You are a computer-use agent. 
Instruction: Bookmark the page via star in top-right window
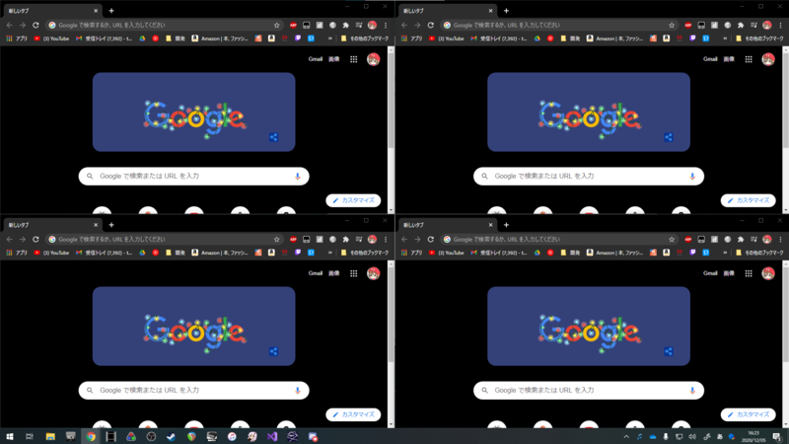(x=672, y=25)
